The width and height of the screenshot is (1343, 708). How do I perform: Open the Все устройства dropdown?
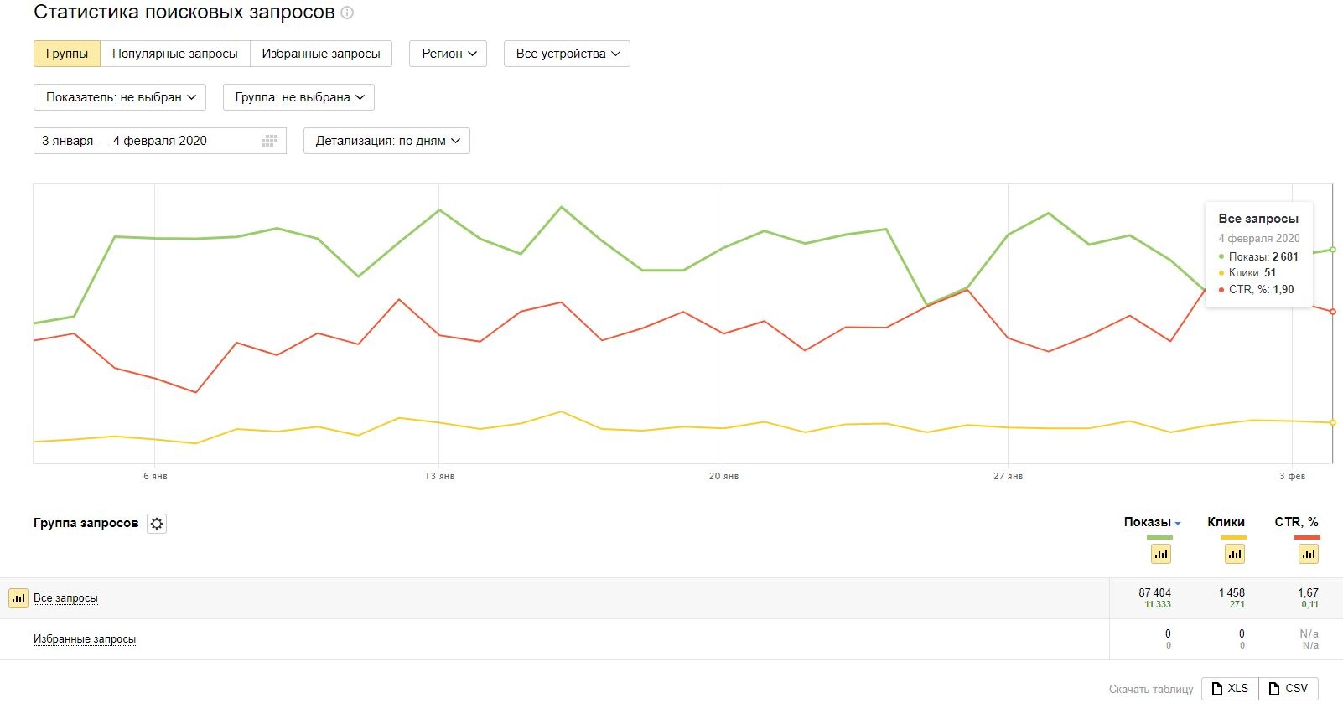coord(567,54)
